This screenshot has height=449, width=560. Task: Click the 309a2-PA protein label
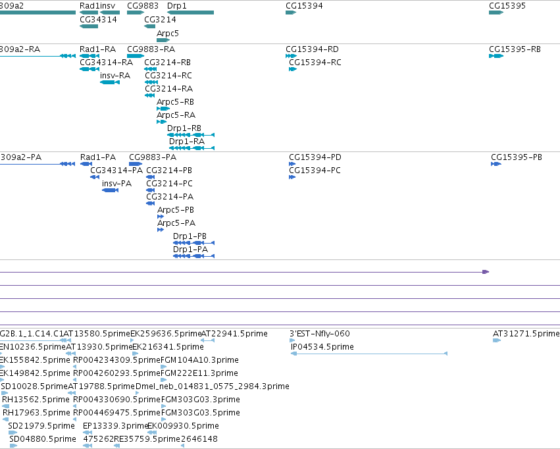(20, 157)
